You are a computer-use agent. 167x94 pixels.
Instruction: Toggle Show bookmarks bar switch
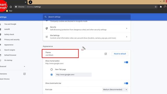click(126, 83)
